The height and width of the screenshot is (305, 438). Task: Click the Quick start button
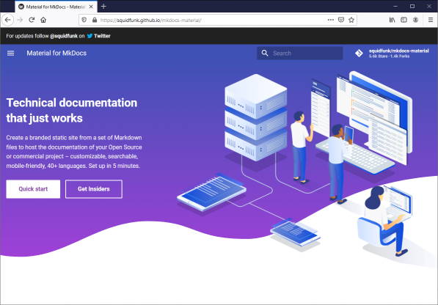tap(33, 189)
